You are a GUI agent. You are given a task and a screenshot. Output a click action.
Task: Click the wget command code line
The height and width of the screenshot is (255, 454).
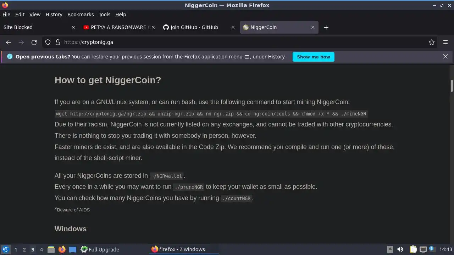pyautogui.click(x=211, y=114)
